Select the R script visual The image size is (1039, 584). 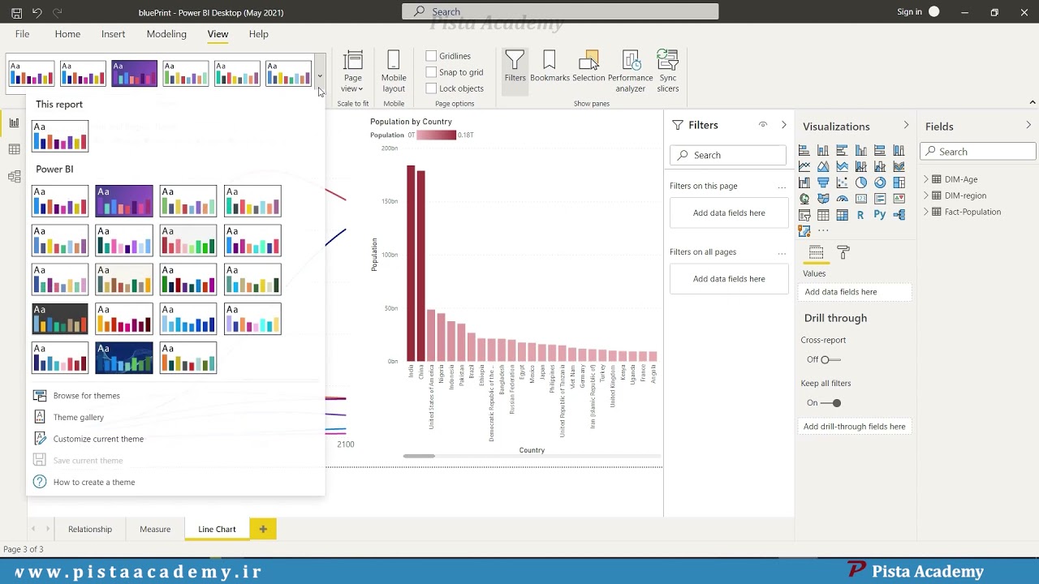[860, 215]
